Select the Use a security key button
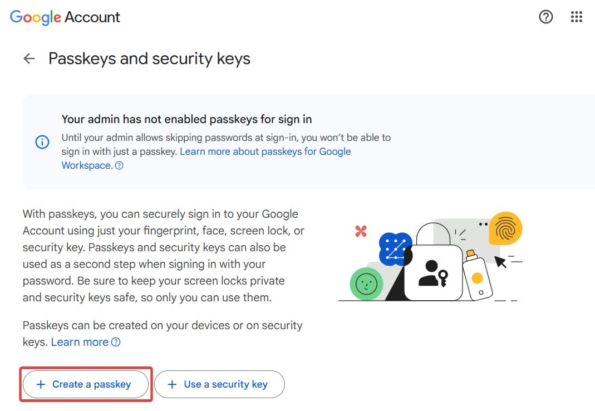Screen dimensions: 595x411 click(219, 384)
